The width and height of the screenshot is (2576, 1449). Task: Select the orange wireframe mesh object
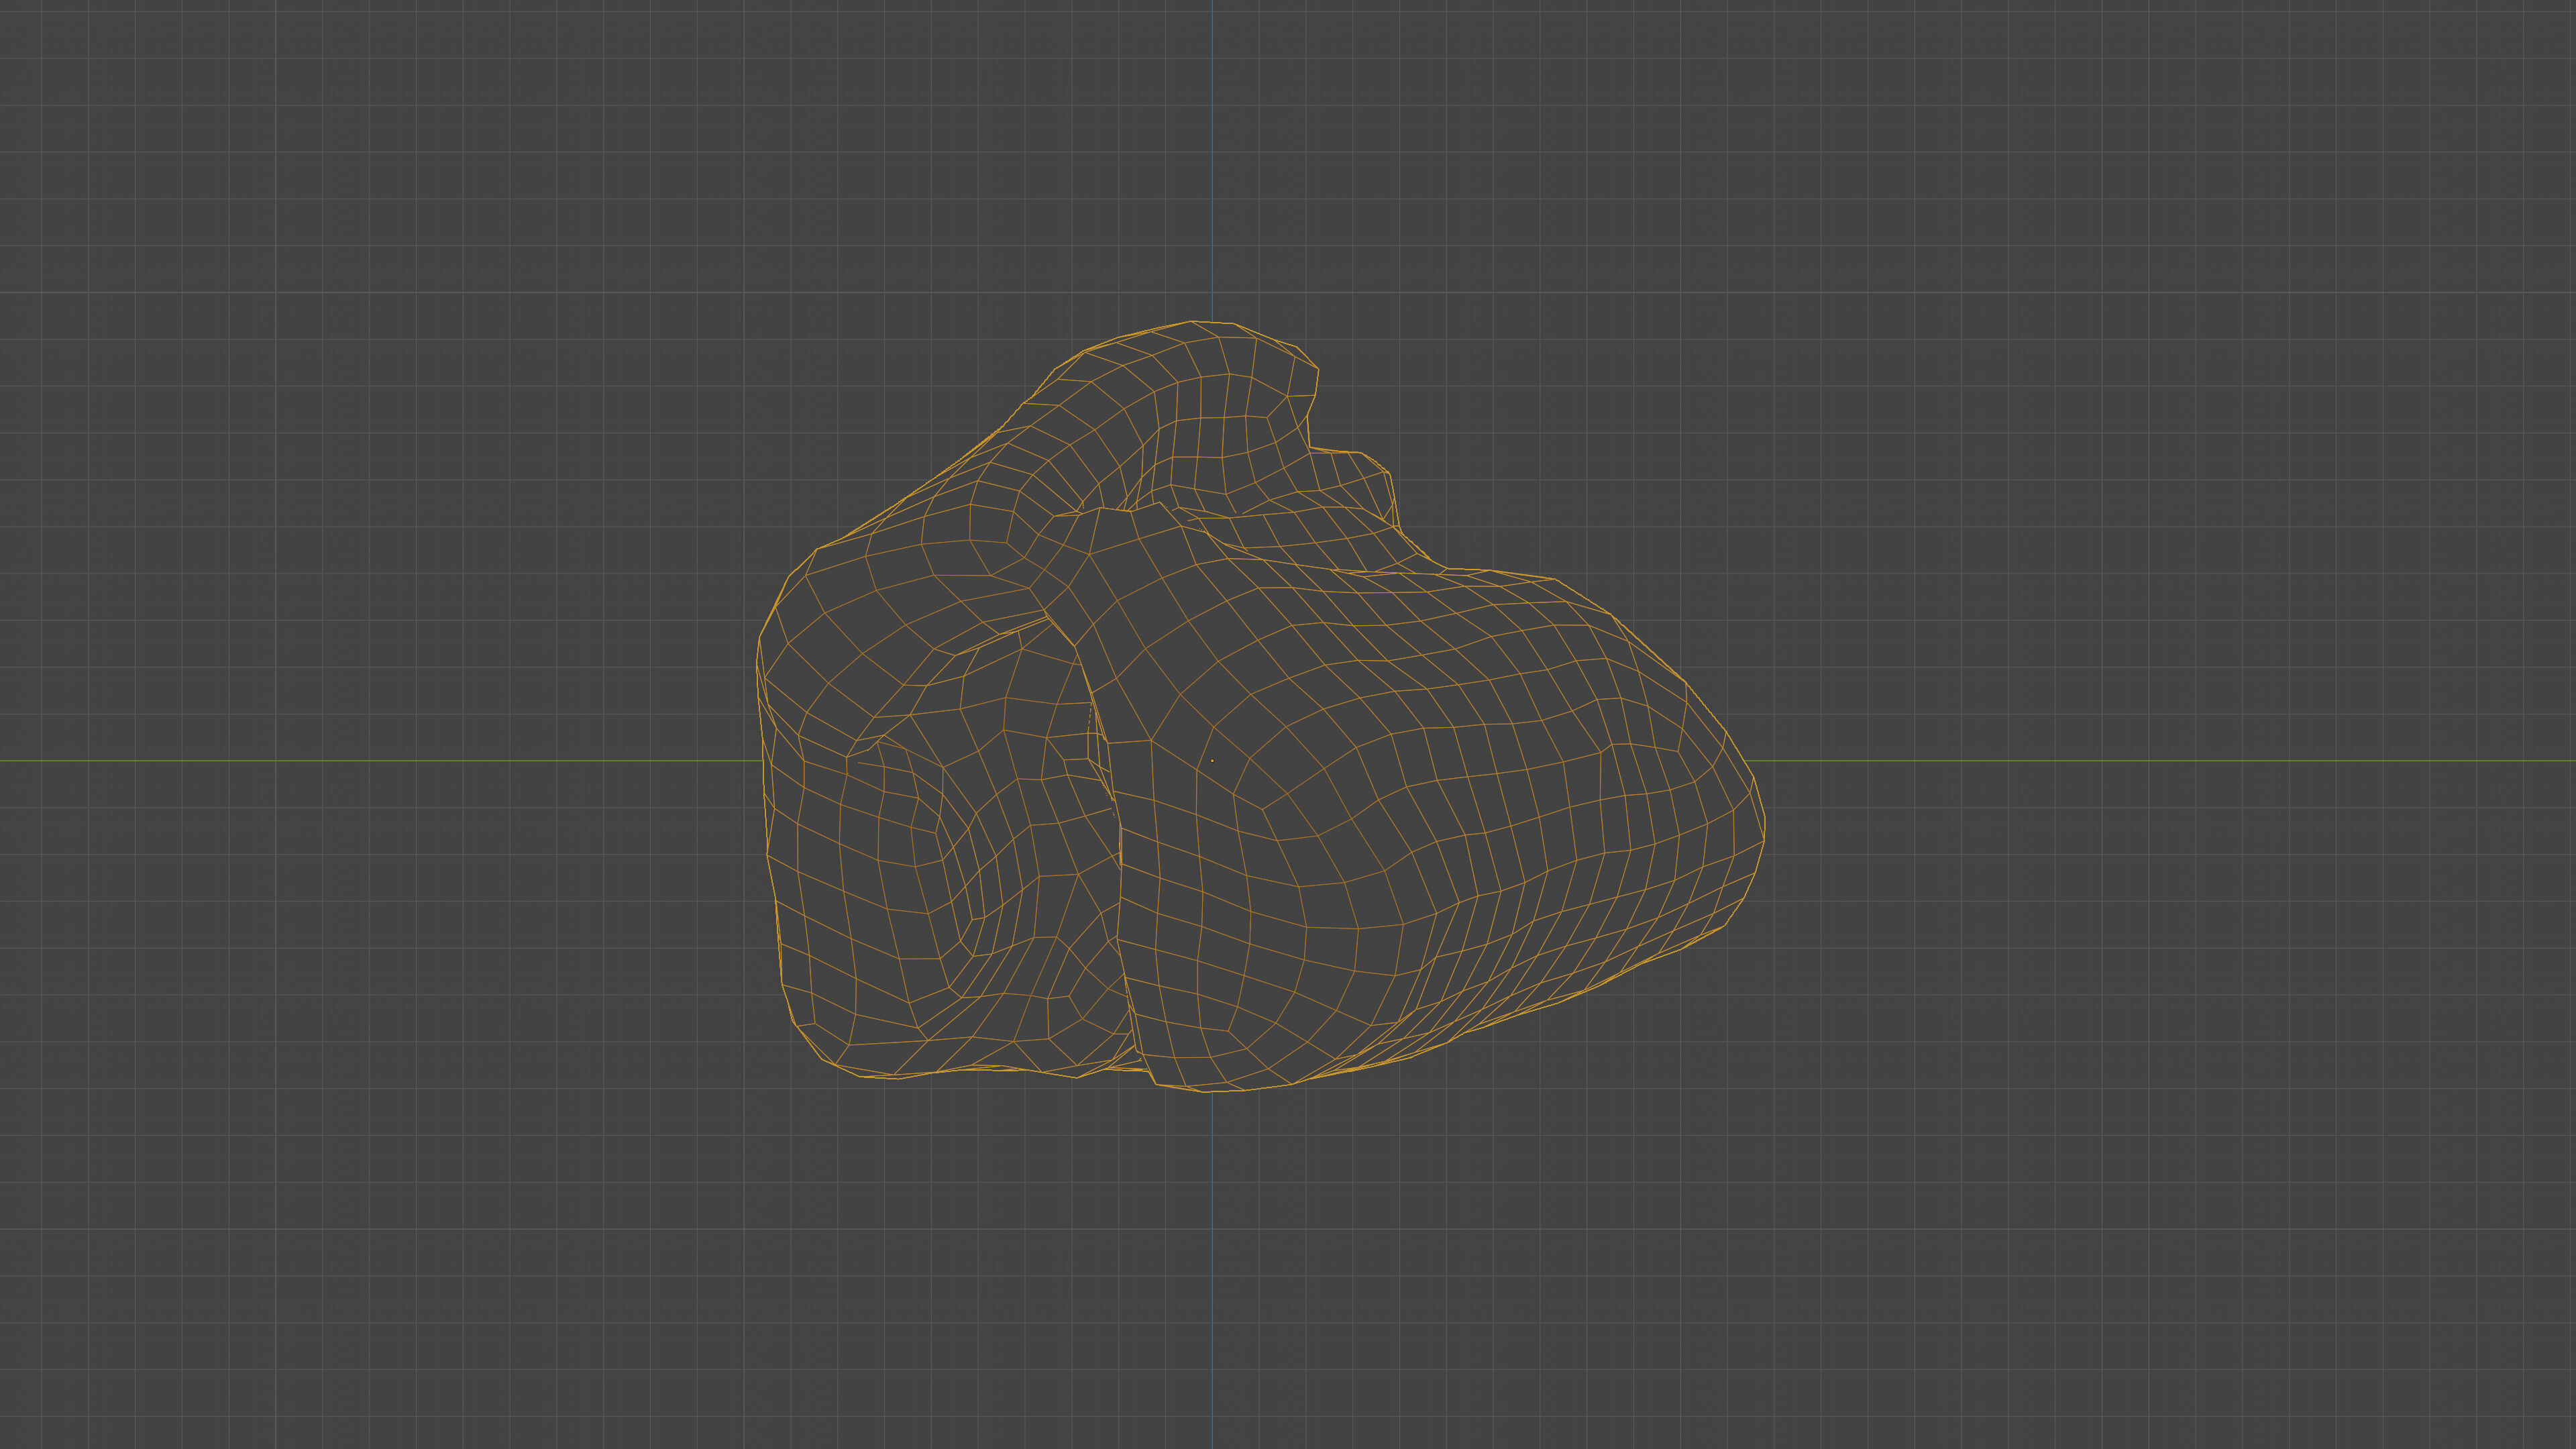coord(1260,707)
